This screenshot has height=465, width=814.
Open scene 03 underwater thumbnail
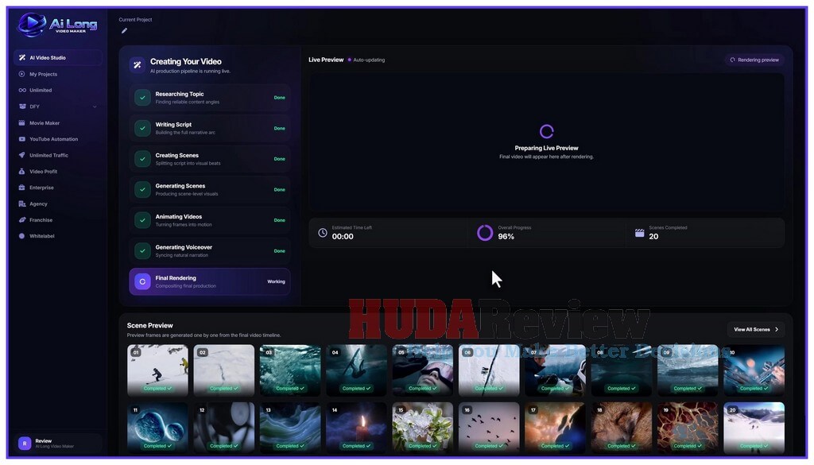click(290, 370)
